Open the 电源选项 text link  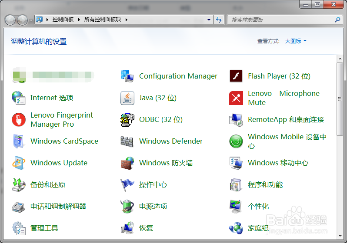(153, 206)
